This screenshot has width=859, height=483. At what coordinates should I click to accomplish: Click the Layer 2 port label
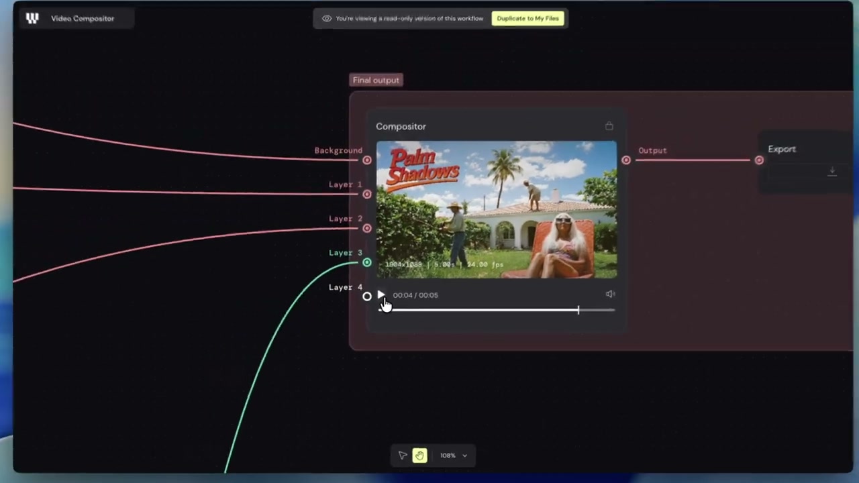[345, 219]
